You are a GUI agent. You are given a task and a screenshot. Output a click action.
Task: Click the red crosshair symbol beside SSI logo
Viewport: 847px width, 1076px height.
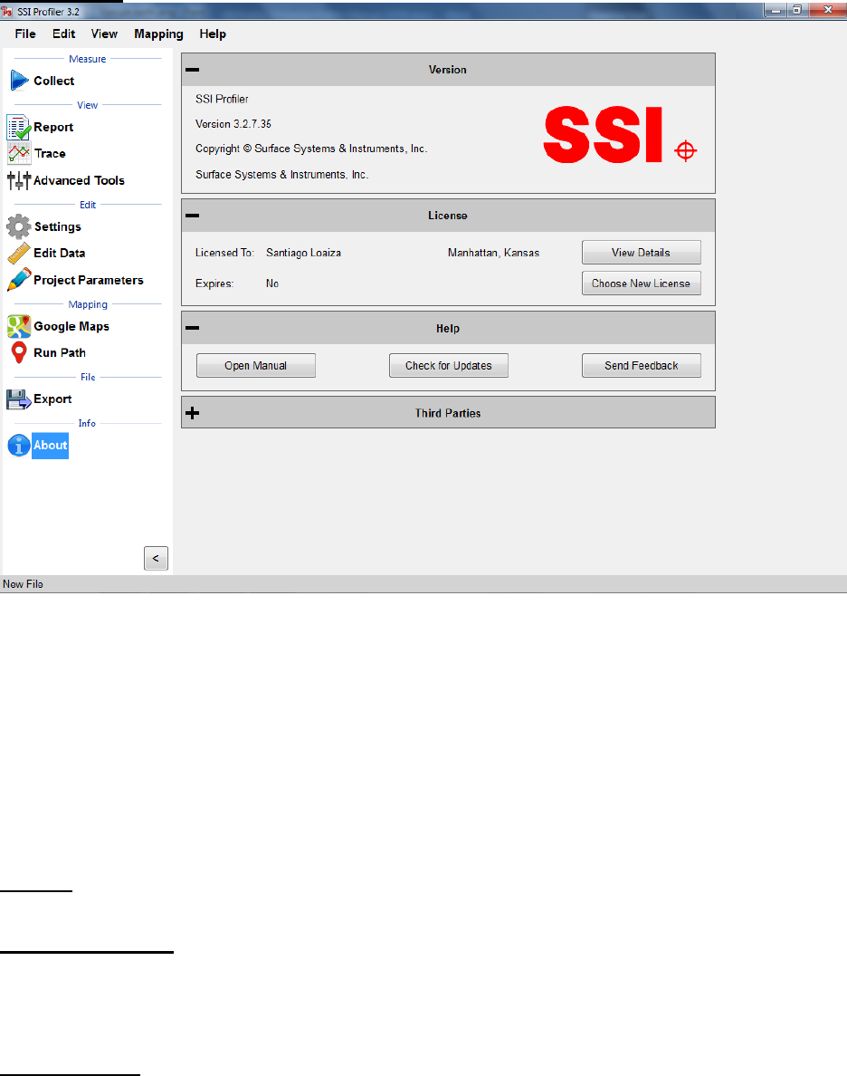pyautogui.click(x=685, y=150)
